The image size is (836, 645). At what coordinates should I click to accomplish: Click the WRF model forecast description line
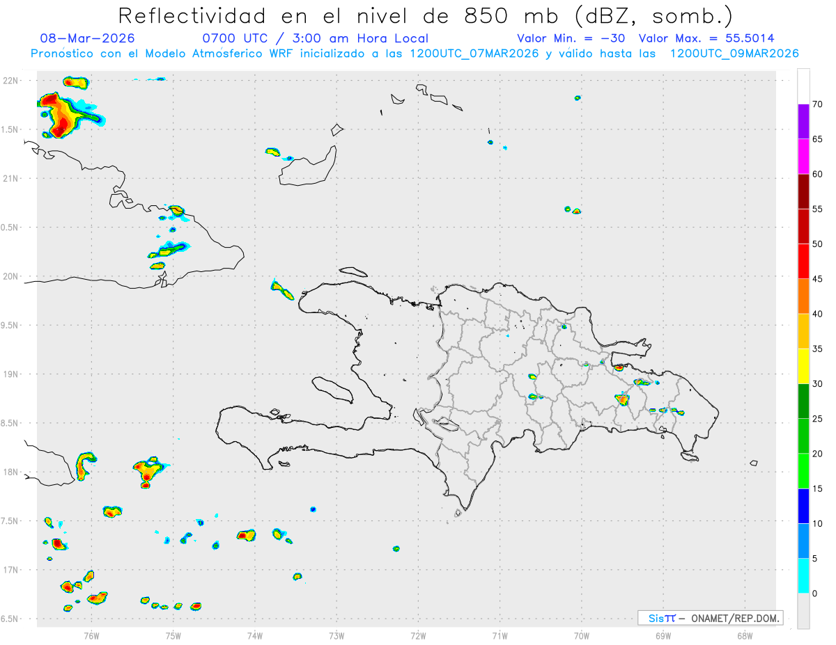(415, 54)
